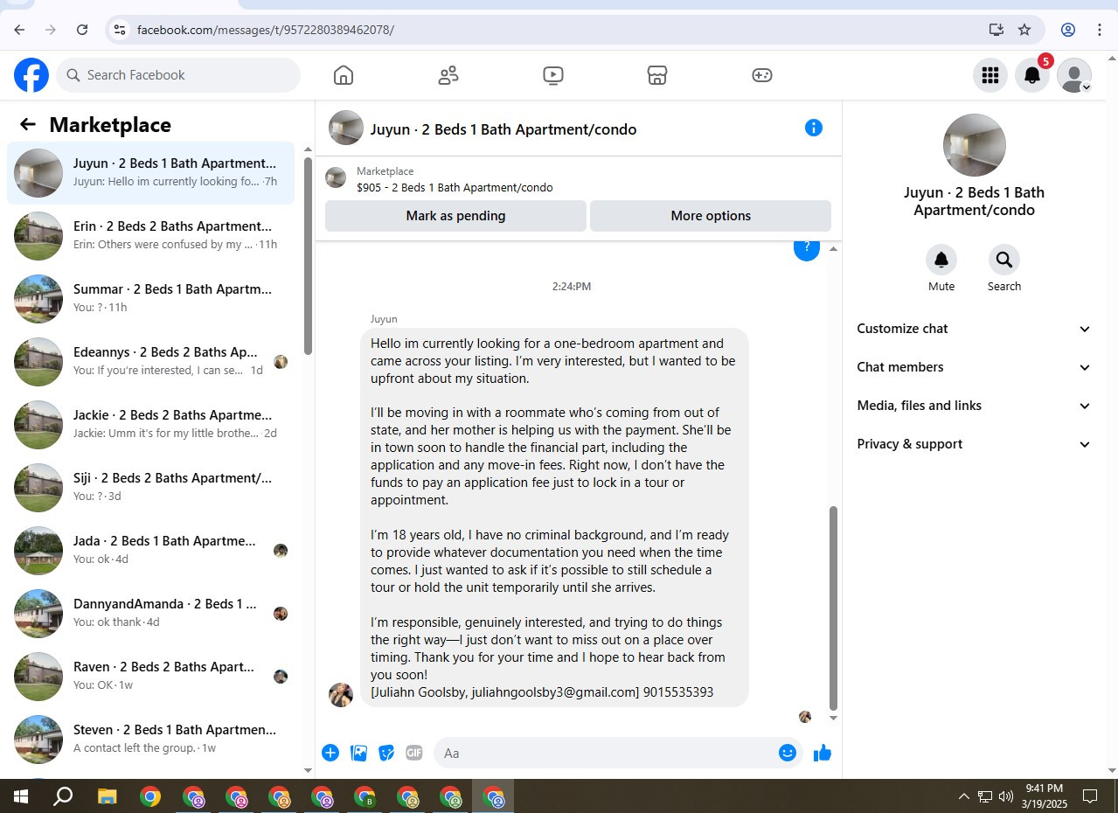Open Juyun conversation in list

click(151, 173)
